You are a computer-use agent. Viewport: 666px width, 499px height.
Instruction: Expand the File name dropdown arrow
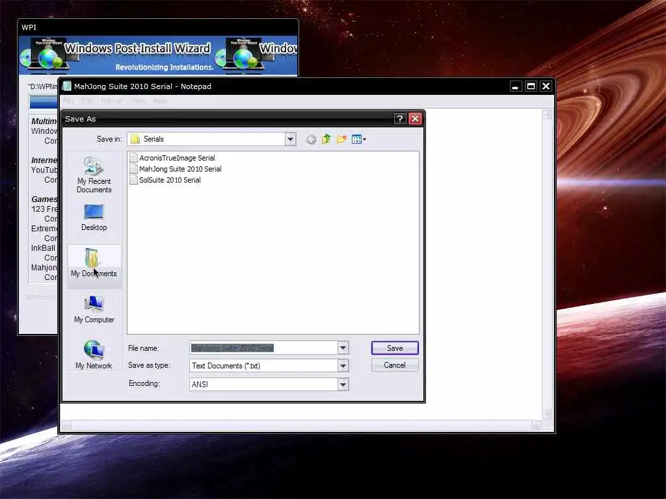coord(343,348)
